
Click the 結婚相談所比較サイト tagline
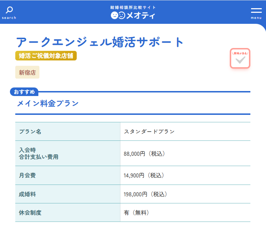[133, 7]
